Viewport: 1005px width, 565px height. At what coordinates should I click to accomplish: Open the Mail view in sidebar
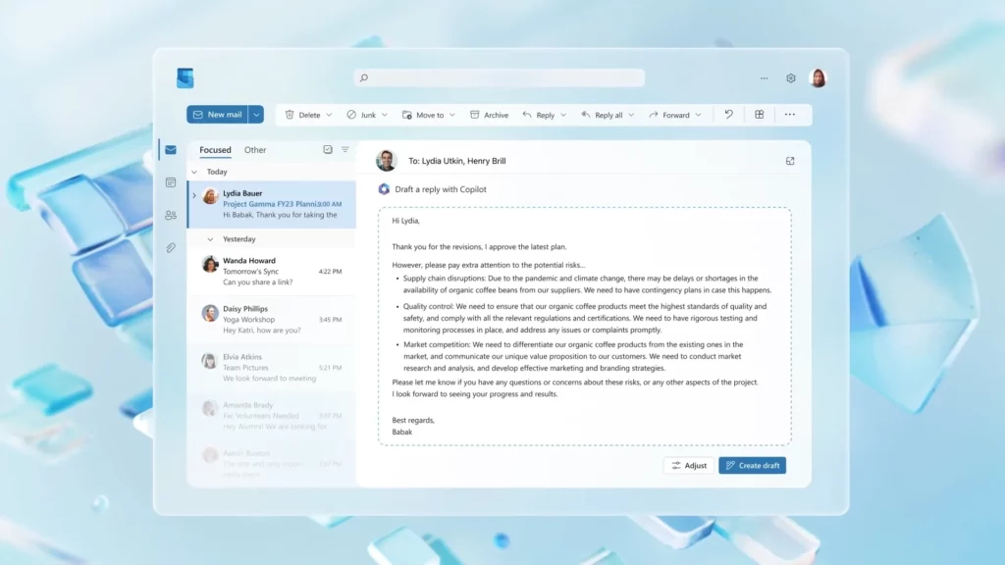[171, 150]
